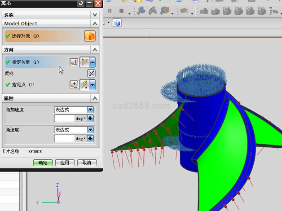Open the vector dialog icon beside 指定矢量
Image resolution: width=282 pixels, height=211 pixels.
click(x=74, y=62)
